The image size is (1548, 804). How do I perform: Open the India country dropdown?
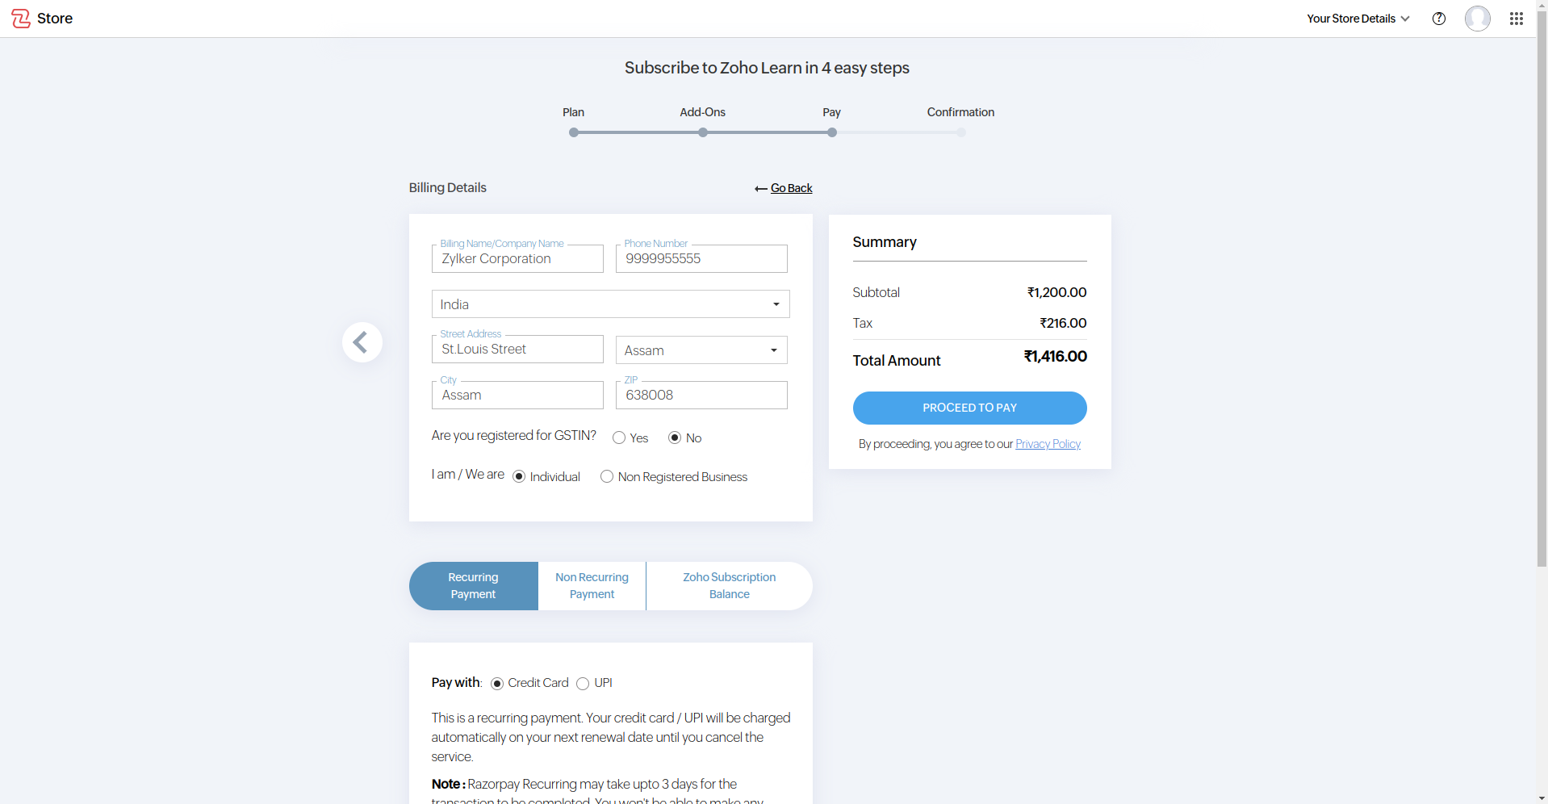coord(610,304)
